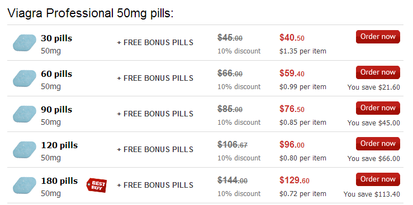Click the You save $113.40 text
413x205 pixels.
(x=372, y=194)
